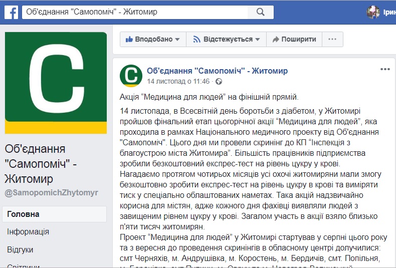Click the page title in left sidebar
Screen dimensions: 396x268
point(41,164)
